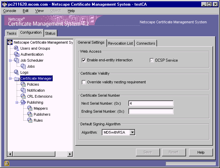Open the Connectors tab
Viewport: 220px width, 168px height.
[x=146, y=43]
